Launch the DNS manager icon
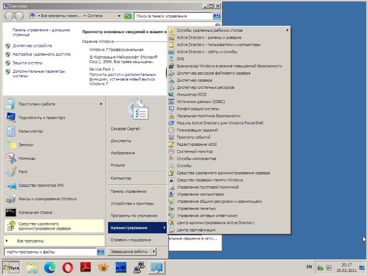Image resolution: width=368 pixels, height=276 pixels. coord(172,59)
